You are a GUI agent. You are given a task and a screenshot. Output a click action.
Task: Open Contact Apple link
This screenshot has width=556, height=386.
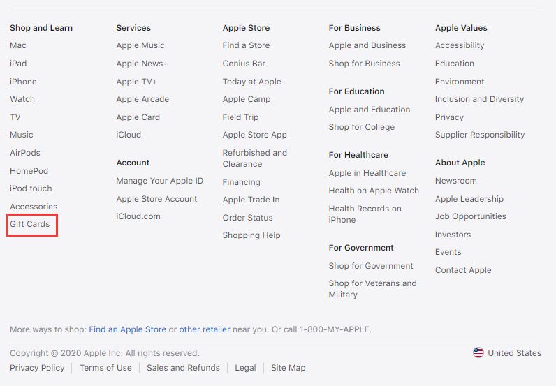(x=463, y=270)
